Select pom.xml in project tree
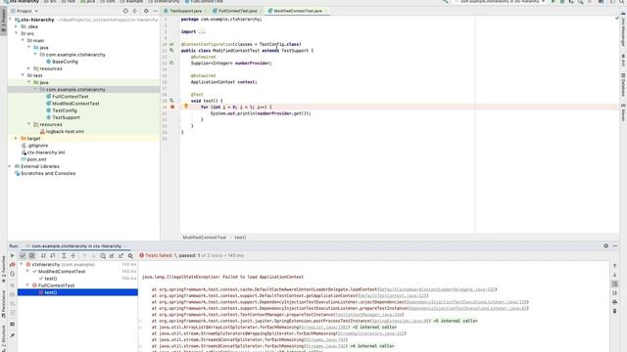 36,159
